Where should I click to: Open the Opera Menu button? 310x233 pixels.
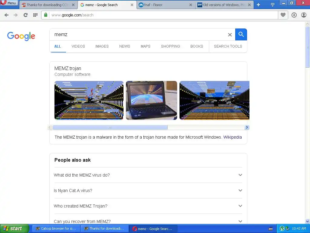tap(9, 3)
